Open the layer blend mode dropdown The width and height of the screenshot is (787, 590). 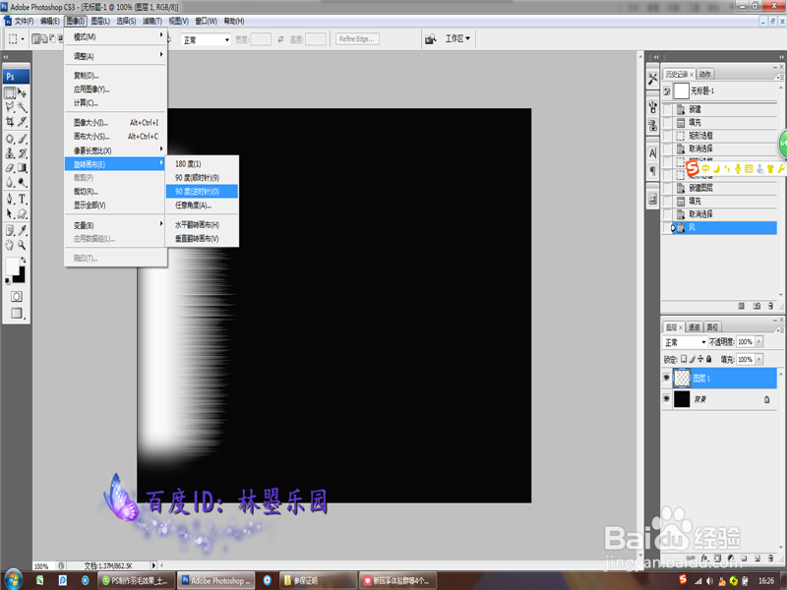click(685, 342)
